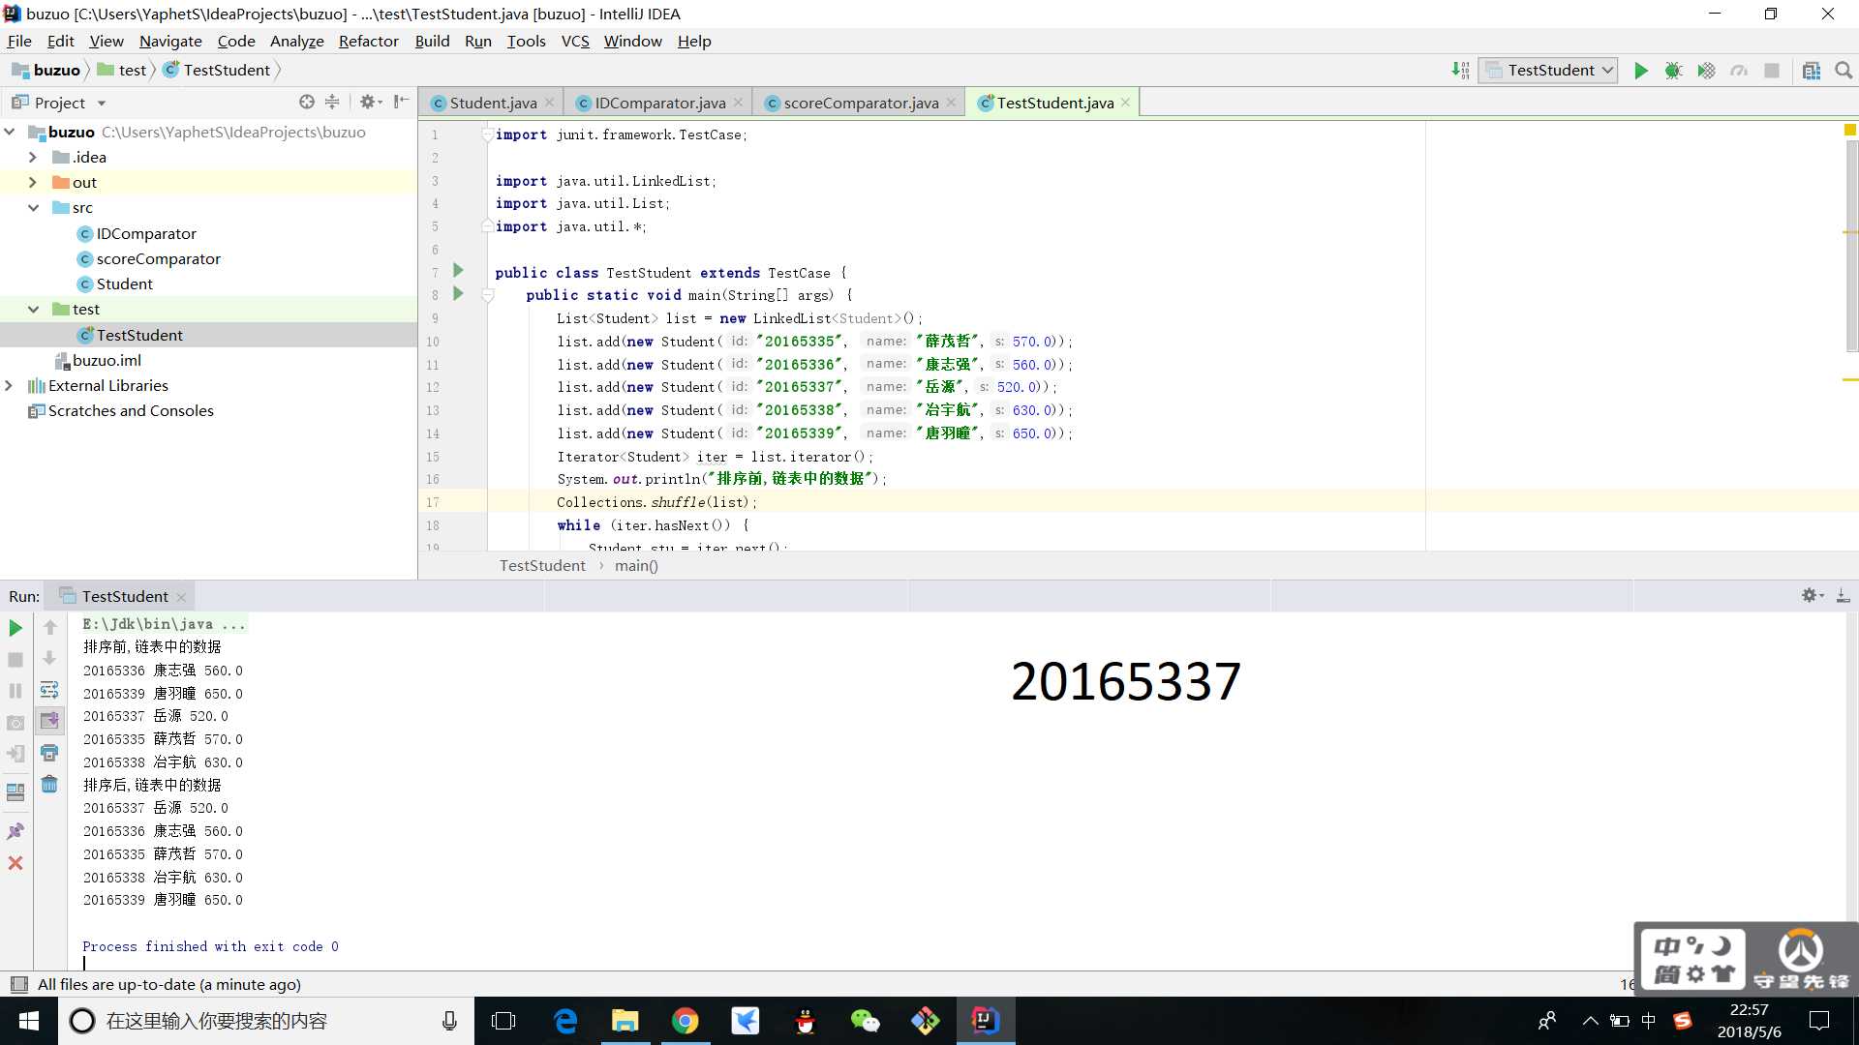Open Run panel gear settings menu

pyautogui.click(x=1812, y=596)
